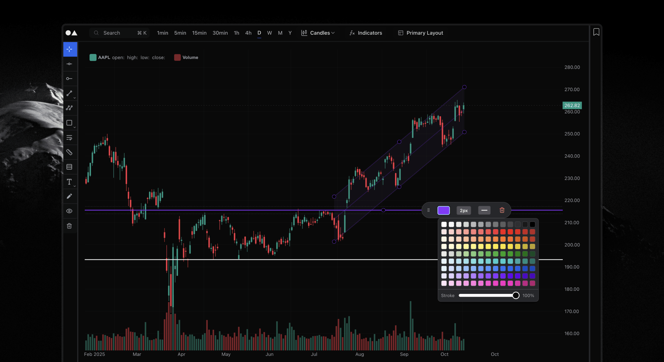Screen dimensions: 664x362
Task: Click the purple color swatch in toolbar
Action: point(444,210)
